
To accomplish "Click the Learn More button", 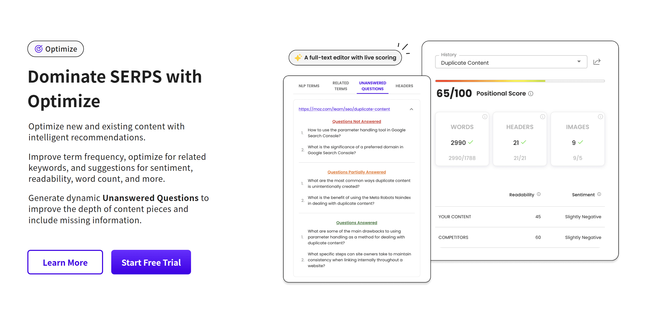I will coord(65,262).
